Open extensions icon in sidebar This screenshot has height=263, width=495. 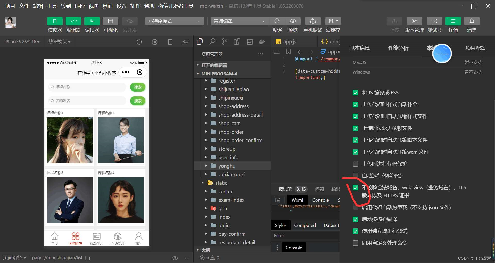tap(237, 42)
